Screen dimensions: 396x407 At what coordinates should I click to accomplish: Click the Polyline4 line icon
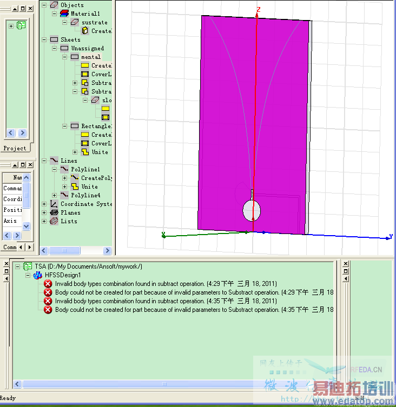[64, 195]
